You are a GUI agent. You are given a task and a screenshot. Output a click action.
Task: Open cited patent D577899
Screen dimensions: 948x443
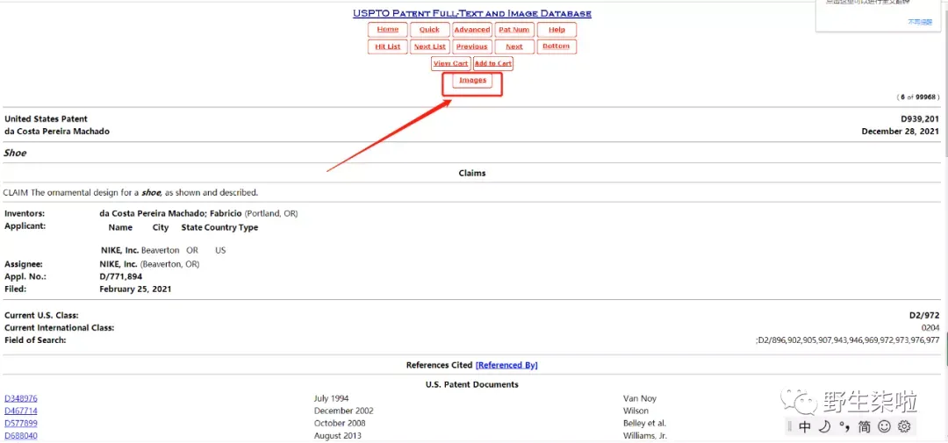click(x=21, y=423)
